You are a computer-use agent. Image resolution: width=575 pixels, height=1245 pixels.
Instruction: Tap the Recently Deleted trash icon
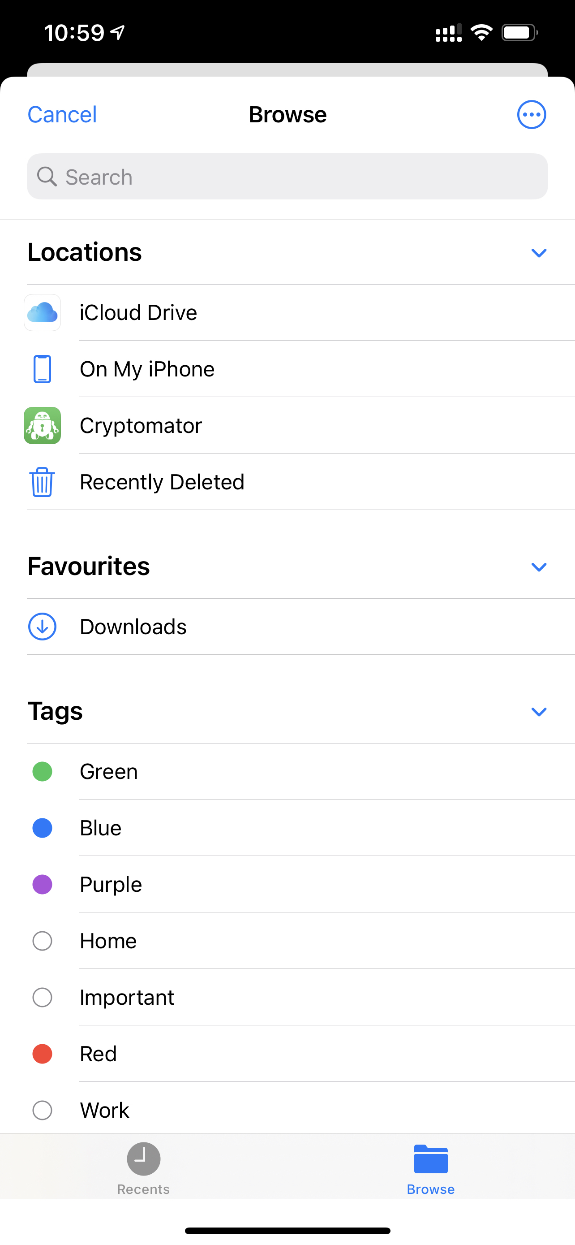pos(43,482)
